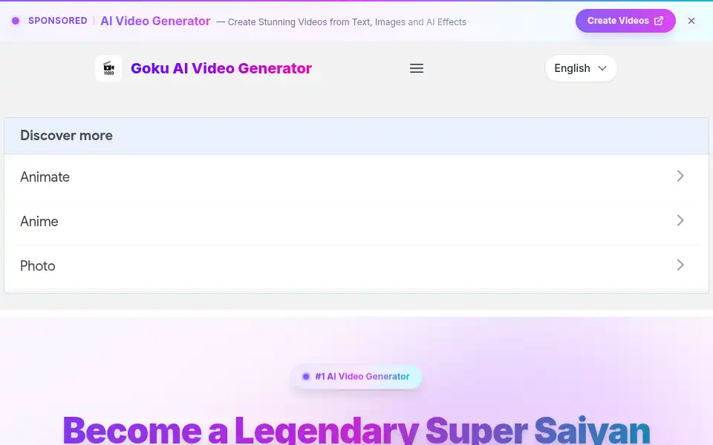Viewport: 713px width, 445px height.
Task: Open the Animate row under Discover more
Action: tap(356, 177)
